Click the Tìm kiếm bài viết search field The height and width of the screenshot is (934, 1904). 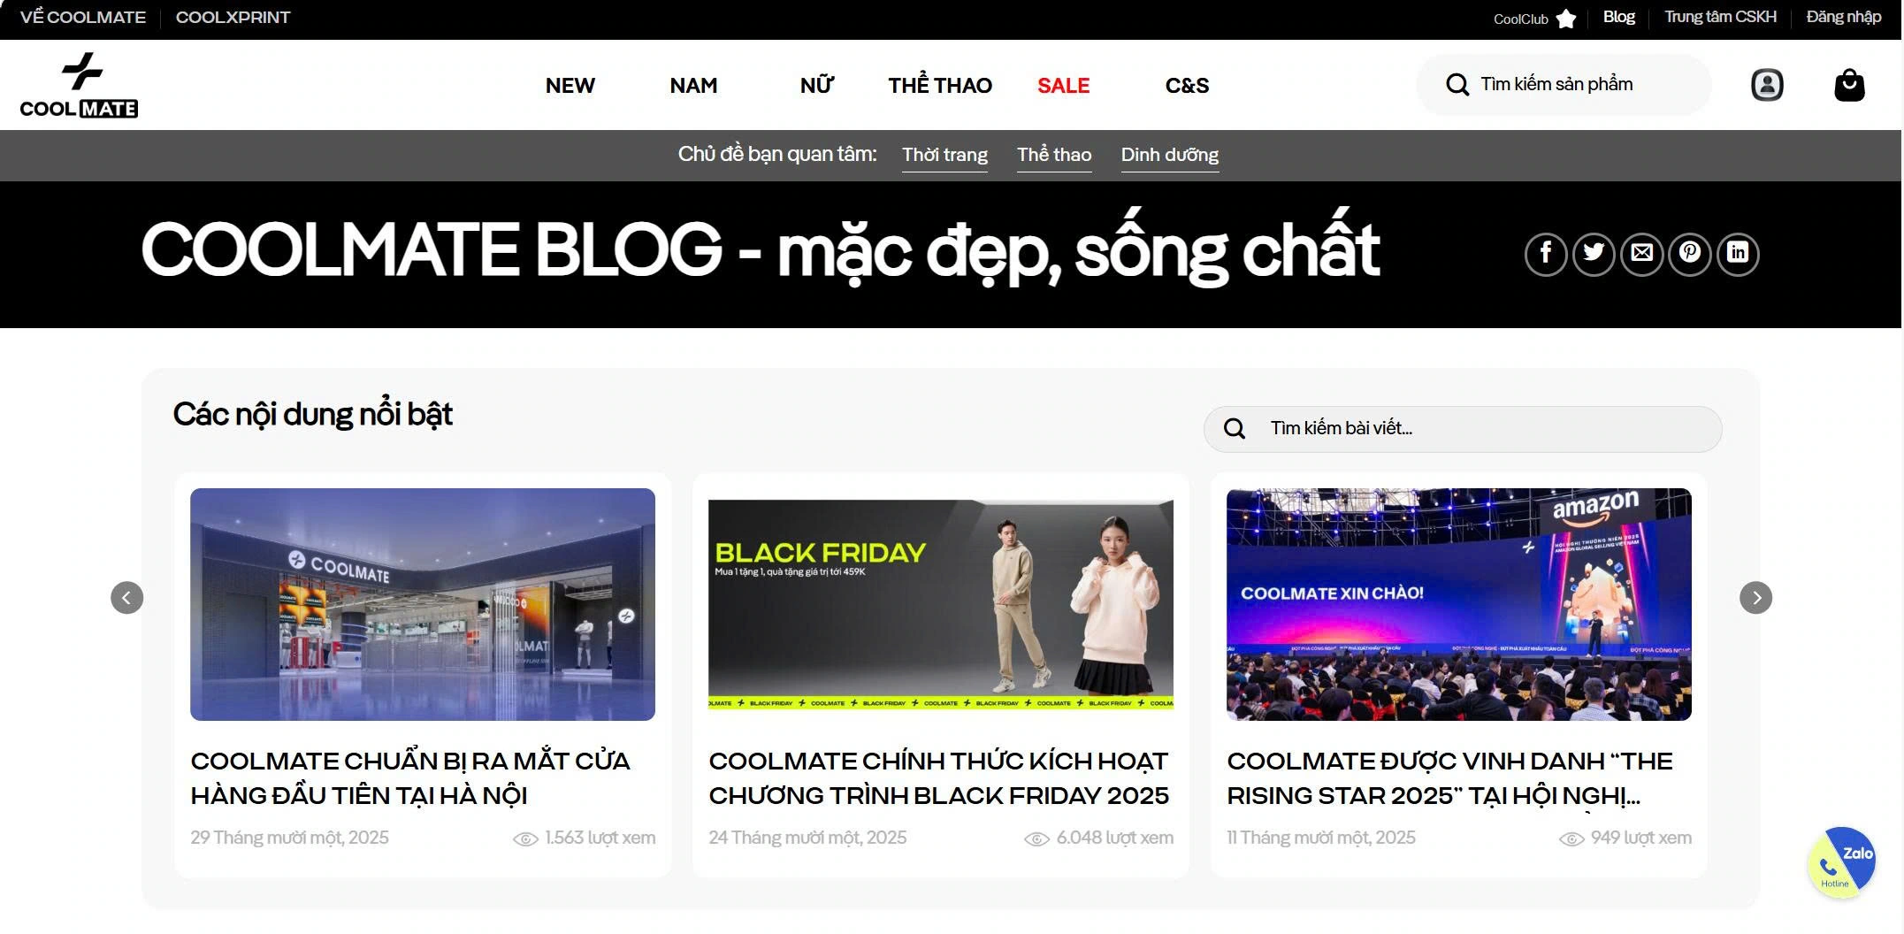(x=1459, y=428)
